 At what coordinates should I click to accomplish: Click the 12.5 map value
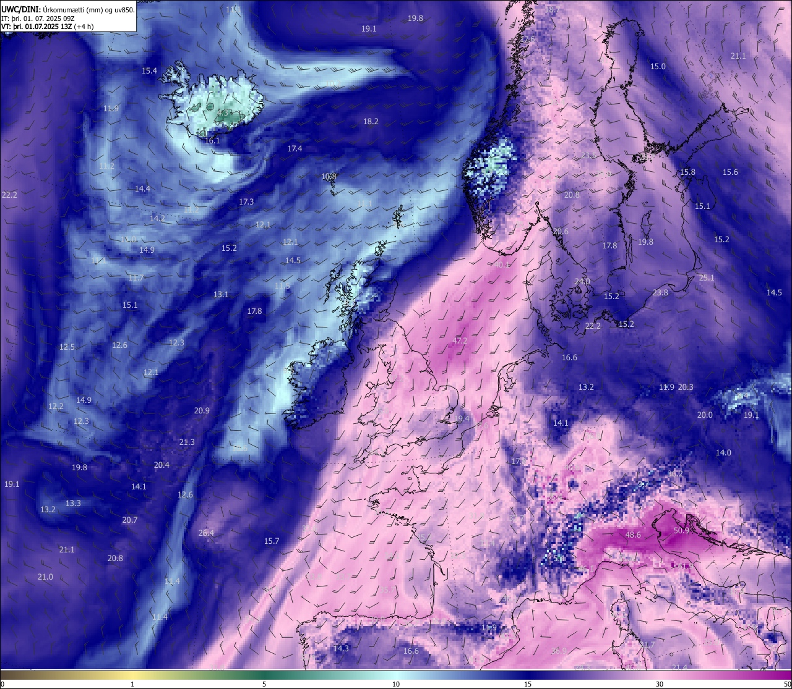[67, 347]
